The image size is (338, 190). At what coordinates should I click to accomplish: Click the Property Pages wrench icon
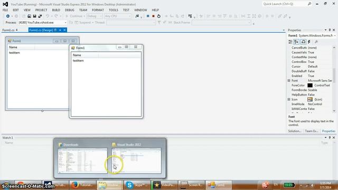pos(316,42)
